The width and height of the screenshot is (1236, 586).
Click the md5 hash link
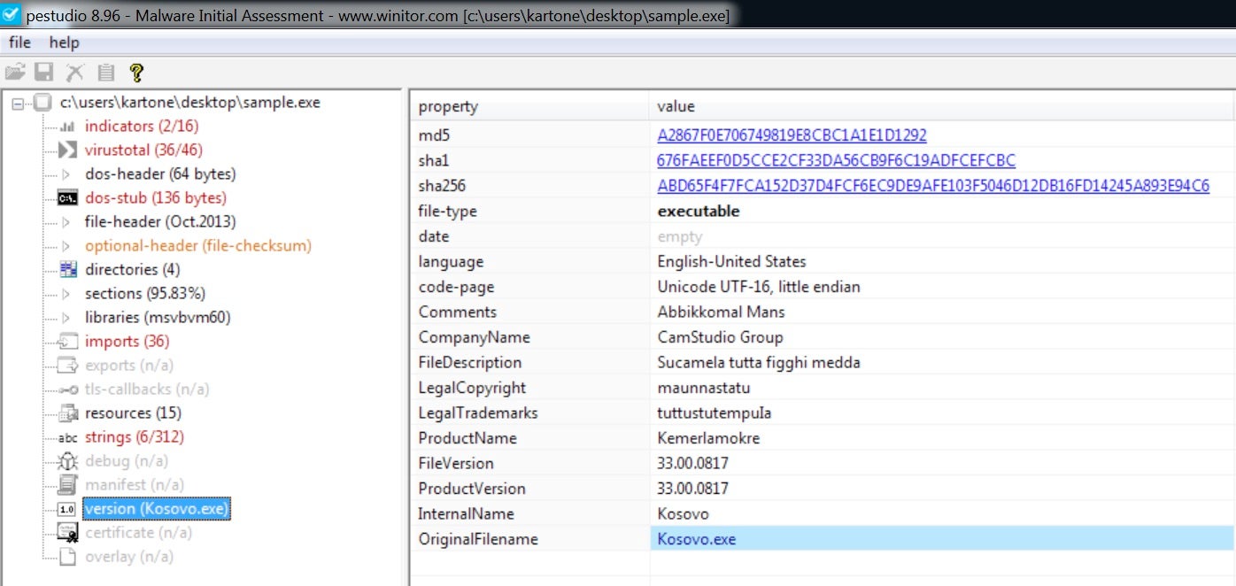click(792, 135)
